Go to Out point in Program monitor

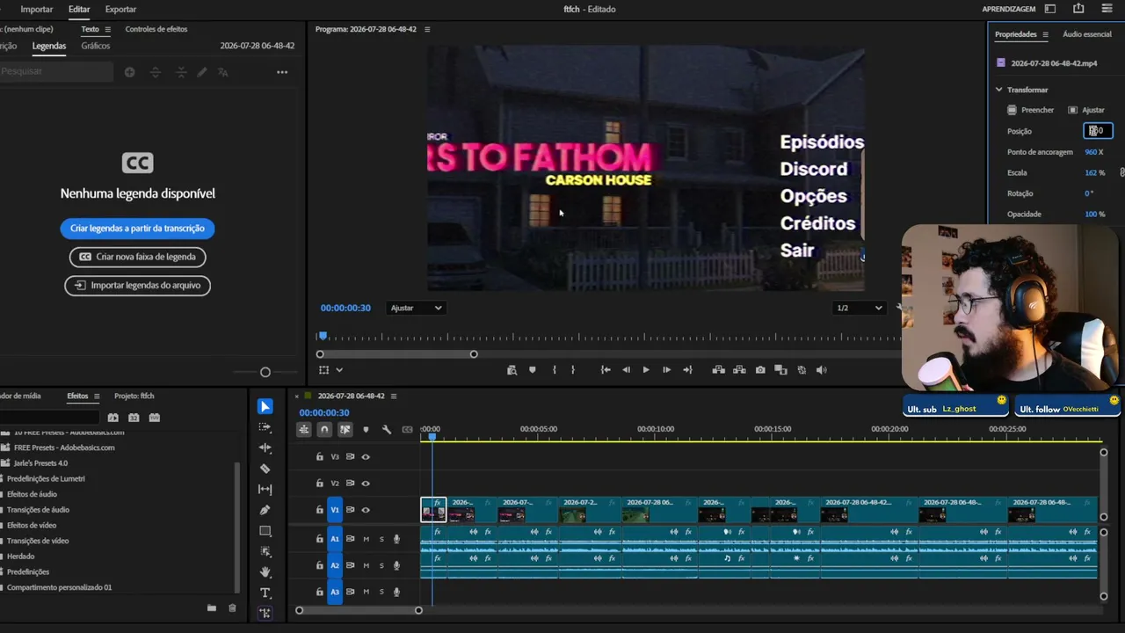pyautogui.click(x=687, y=370)
